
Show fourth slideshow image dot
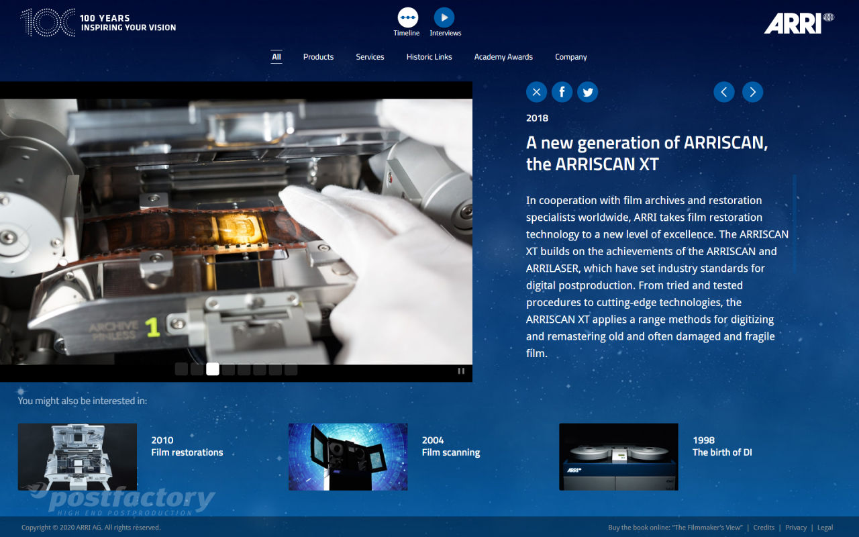point(228,369)
